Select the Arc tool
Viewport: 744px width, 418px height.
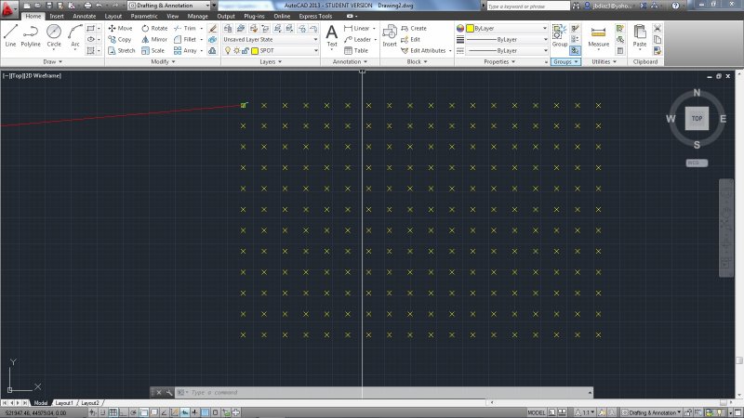(75, 36)
